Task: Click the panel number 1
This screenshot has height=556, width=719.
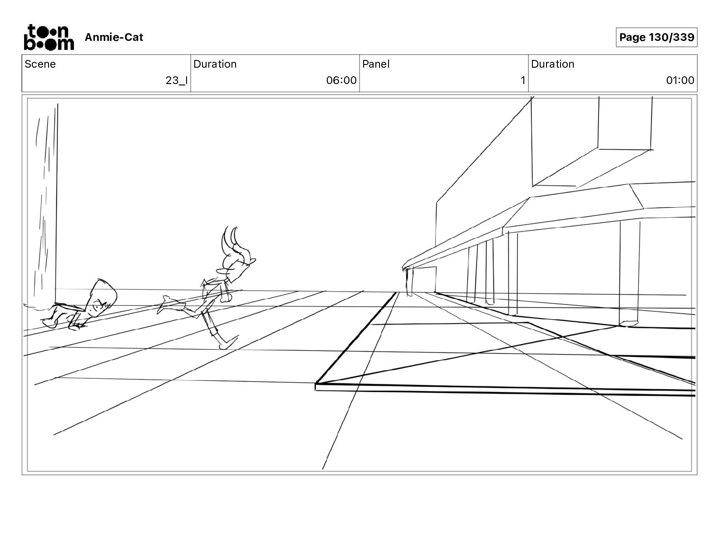Action: (523, 81)
